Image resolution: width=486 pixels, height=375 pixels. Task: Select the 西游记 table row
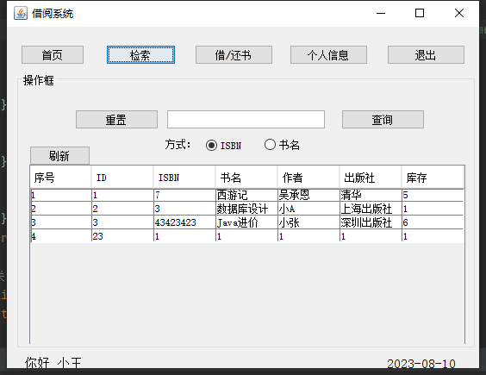coord(247,195)
